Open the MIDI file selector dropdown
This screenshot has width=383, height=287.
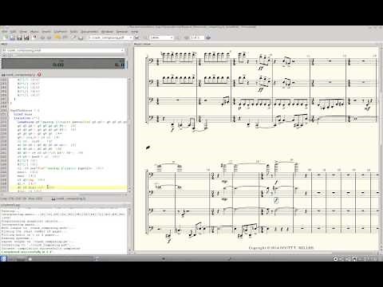[63, 50]
